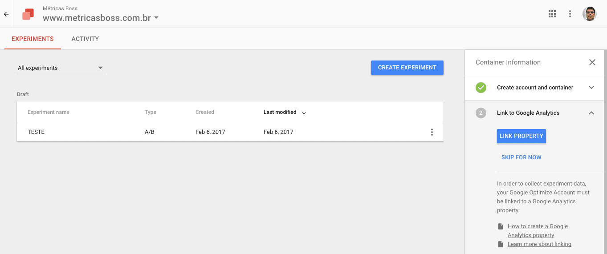Switch to the Experiments tab
The height and width of the screenshot is (254, 607).
click(33, 39)
